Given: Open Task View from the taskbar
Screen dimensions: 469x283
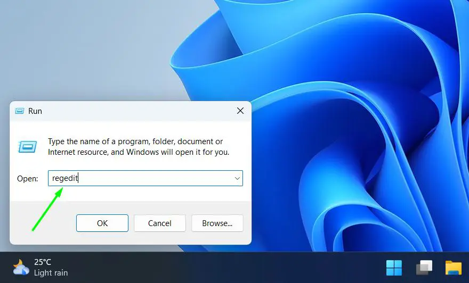Looking at the screenshot, I should tap(424, 268).
